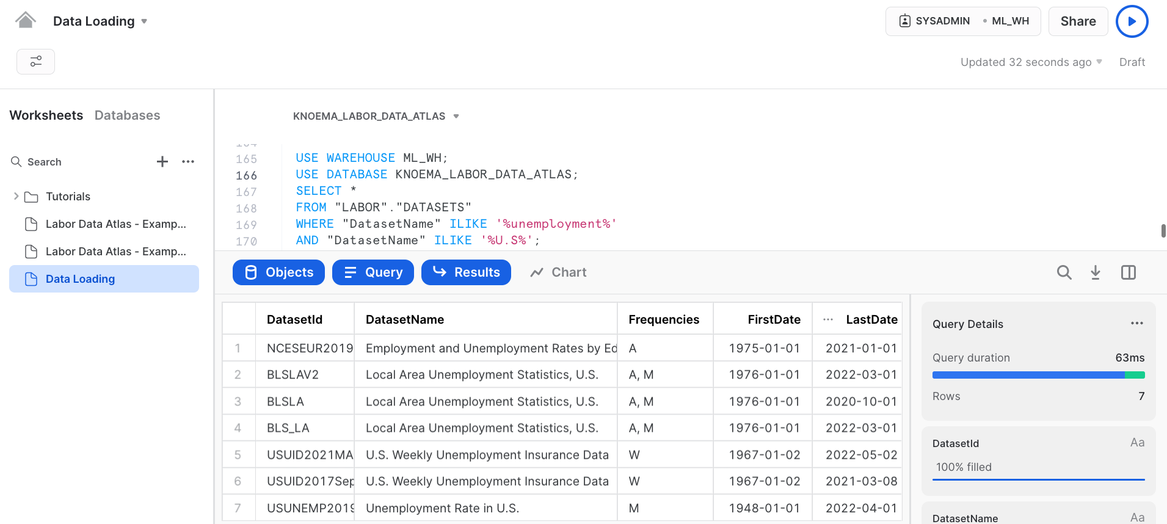The image size is (1167, 524).
Task: Switch to the Chart view
Action: coord(558,272)
